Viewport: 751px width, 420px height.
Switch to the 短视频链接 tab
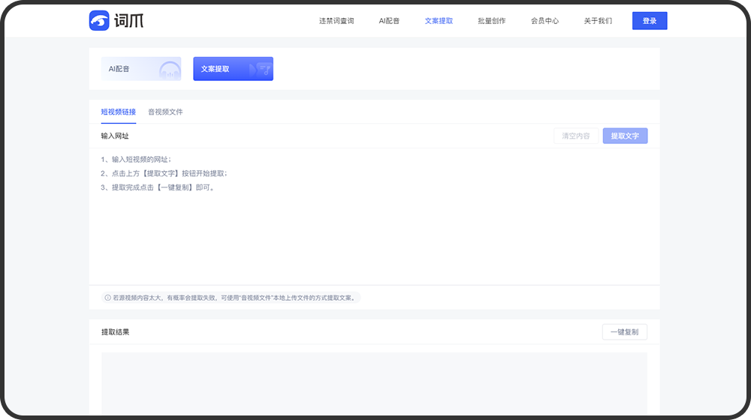tap(119, 112)
